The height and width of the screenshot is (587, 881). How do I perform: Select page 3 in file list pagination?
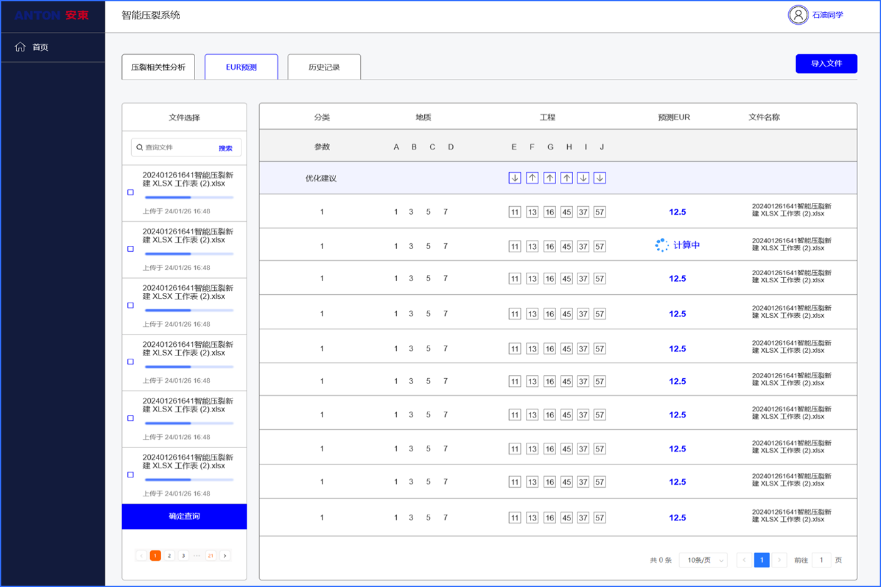point(183,556)
